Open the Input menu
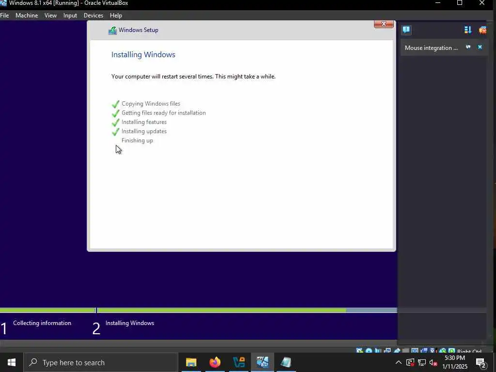 pyautogui.click(x=70, y=15)
